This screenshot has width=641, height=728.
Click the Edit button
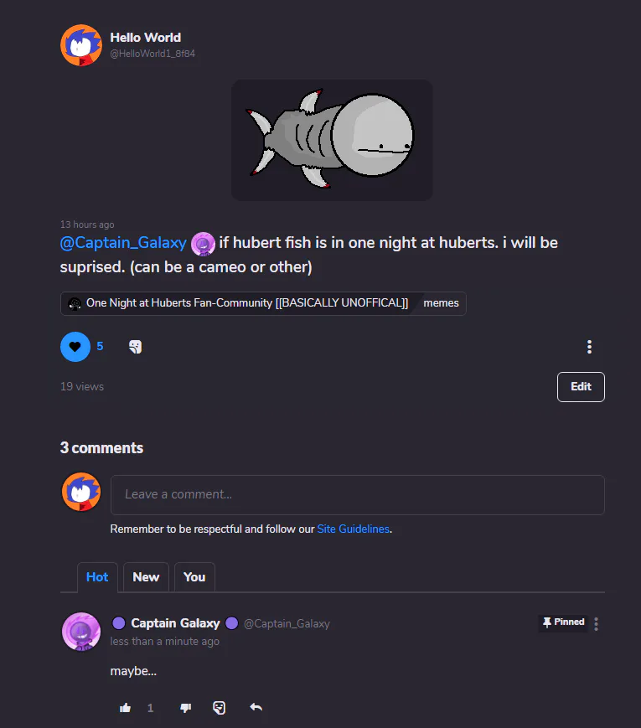point(581,387)
